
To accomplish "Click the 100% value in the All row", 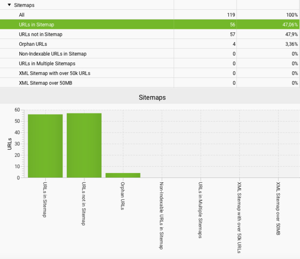I will point(292,15).
